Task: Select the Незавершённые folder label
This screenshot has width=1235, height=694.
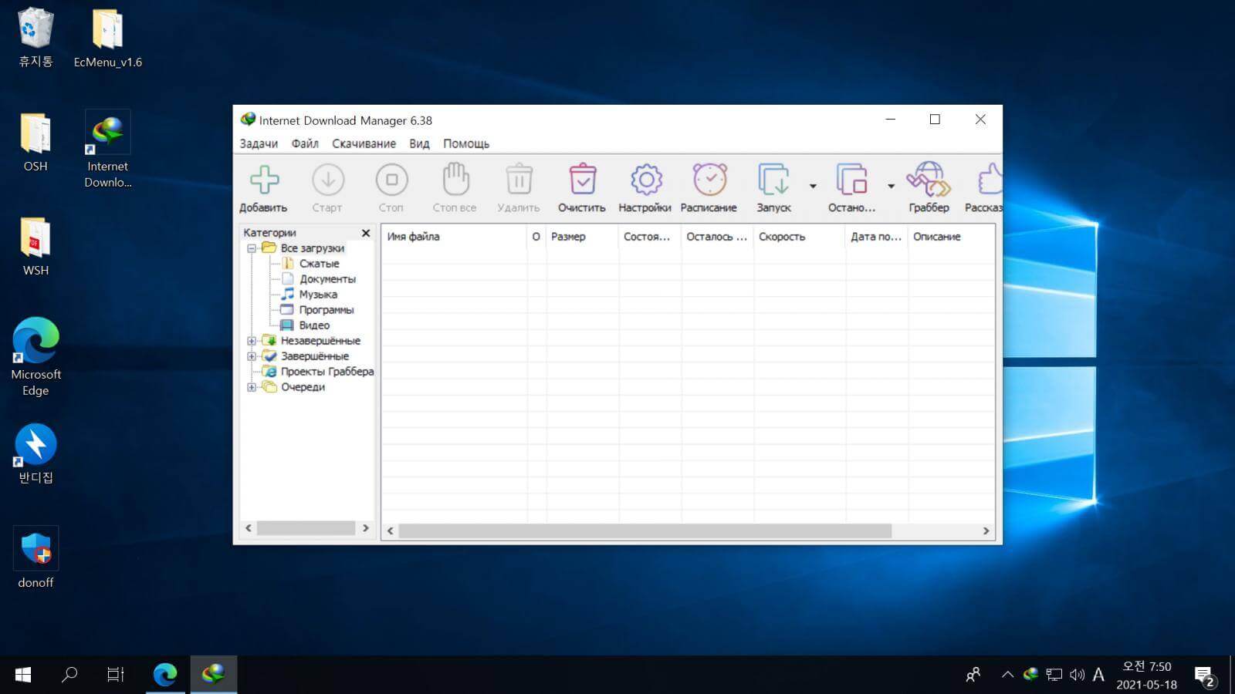Action: point(320,341)
